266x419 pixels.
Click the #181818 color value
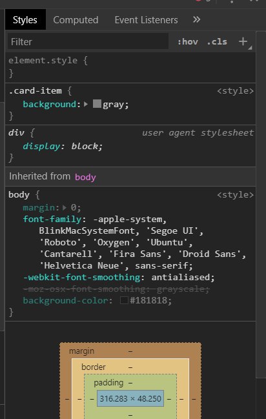(148, 301)
